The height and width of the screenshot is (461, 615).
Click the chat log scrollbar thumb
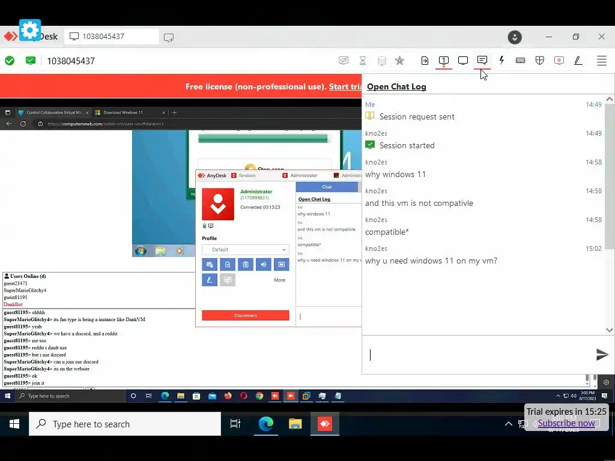point(609,176)
